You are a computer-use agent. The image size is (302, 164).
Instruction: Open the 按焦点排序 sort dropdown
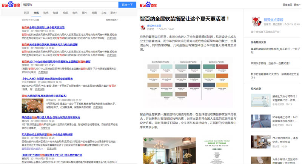112,20
